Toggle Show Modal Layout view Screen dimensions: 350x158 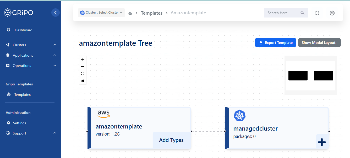pyautogui.click(x=319, y=43)
